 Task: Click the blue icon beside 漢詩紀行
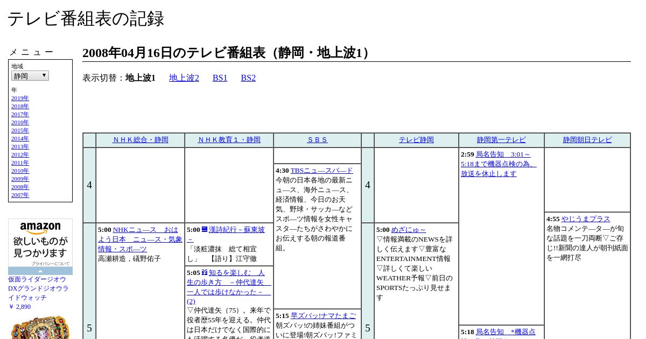coord(205,229)
